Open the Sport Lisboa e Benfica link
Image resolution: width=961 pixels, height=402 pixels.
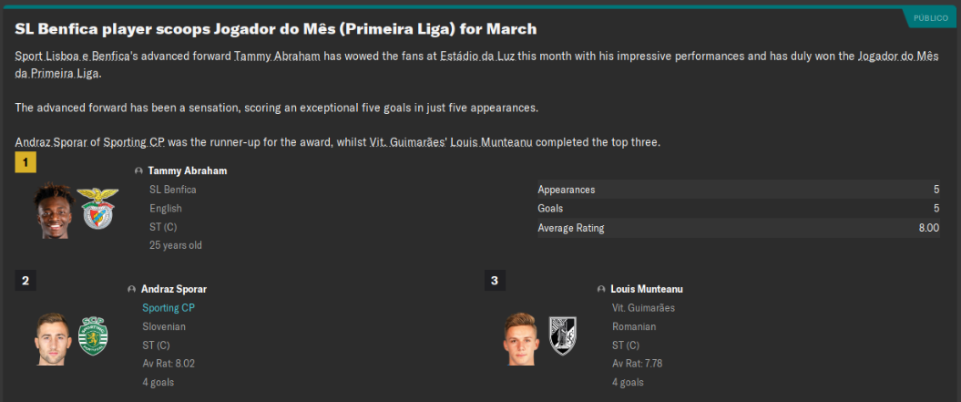[x=72, y=57]
